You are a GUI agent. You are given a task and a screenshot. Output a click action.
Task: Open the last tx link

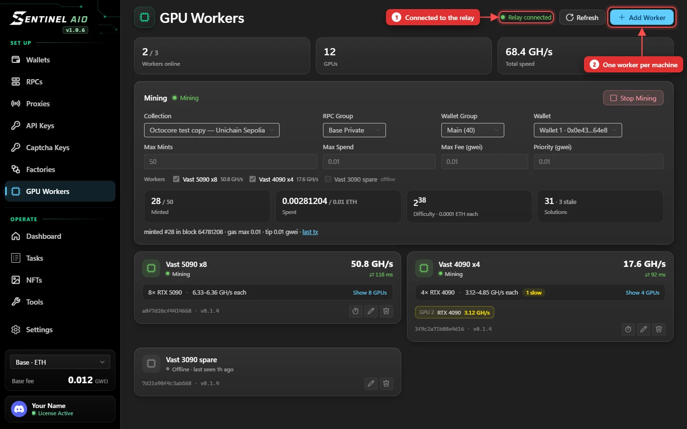coord(310,232)
